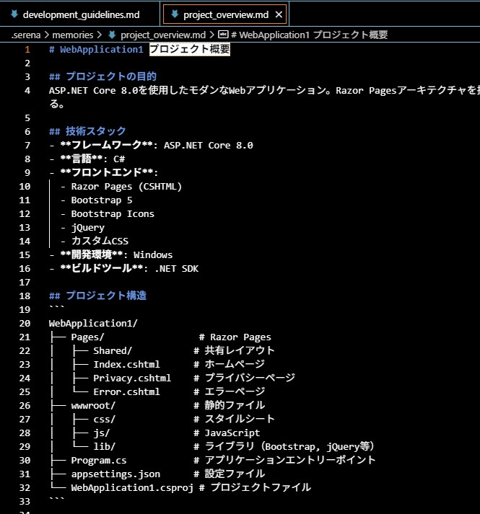This screenshot has height=514, width=480.
Task: Click 'lib/' in project structure
Action: [x=104, y=446]
